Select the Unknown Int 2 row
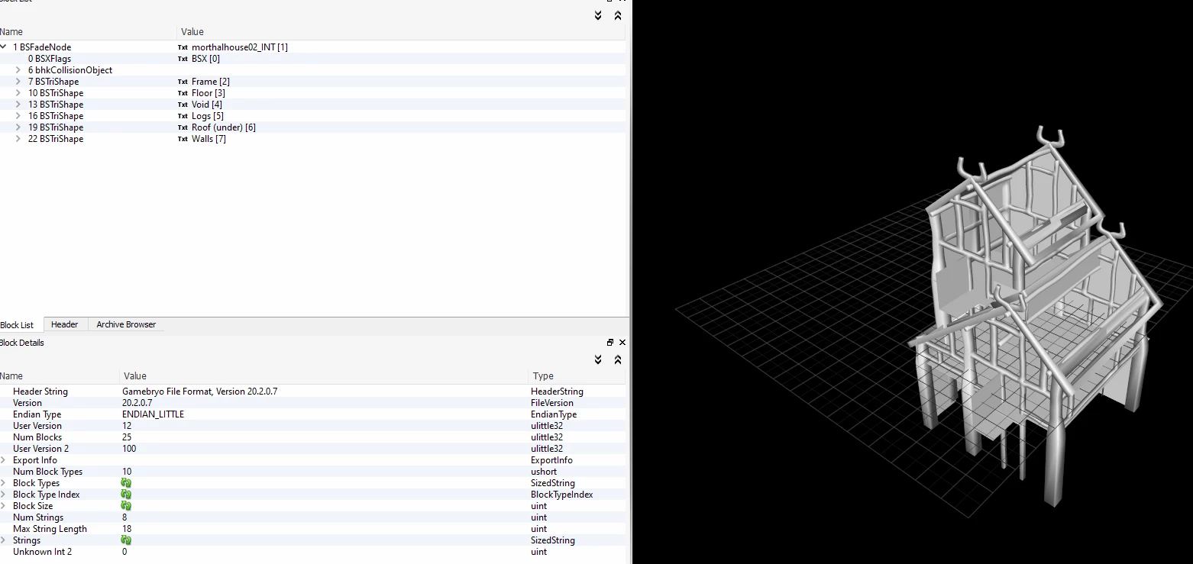This screenshot has width=1193, height=564. [x=312, y=552]
